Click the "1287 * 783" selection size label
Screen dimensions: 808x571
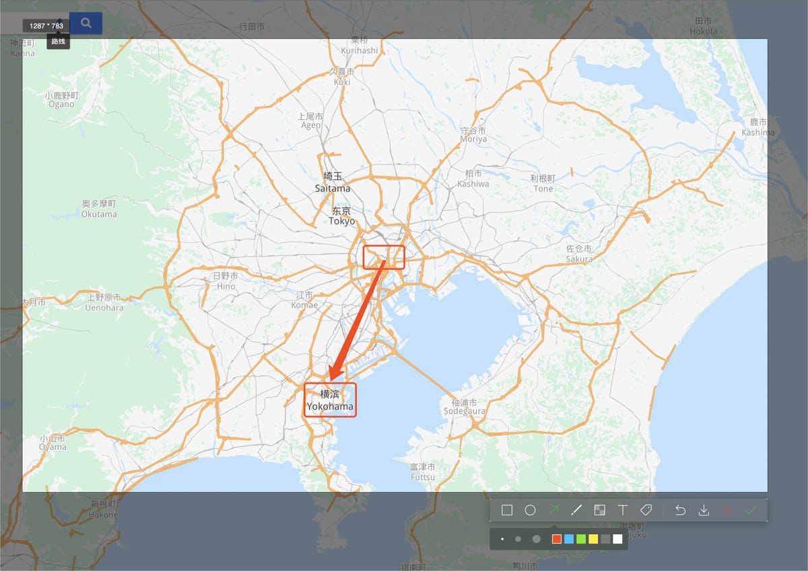point(46,26)
